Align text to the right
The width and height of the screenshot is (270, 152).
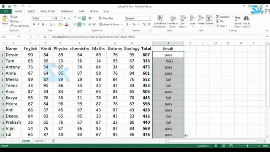click(84, 24)
